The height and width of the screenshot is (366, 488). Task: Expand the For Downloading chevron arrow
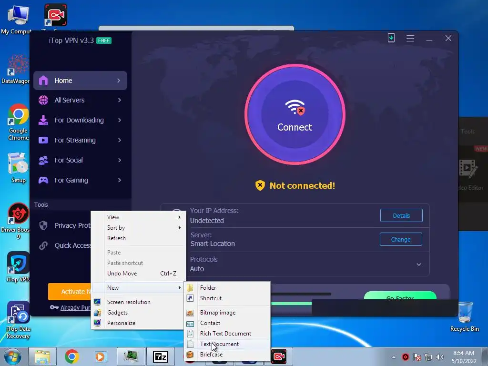click(120, 120)
